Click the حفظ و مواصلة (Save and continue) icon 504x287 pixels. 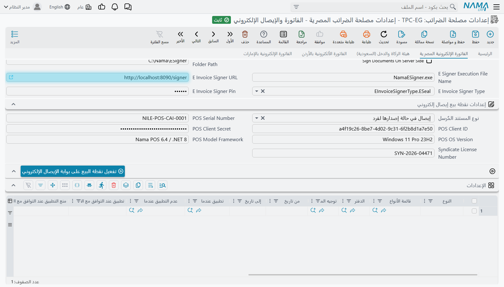point(453,34)
